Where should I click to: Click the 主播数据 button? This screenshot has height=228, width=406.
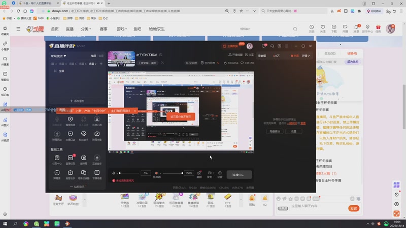click(x=230, y=46)
